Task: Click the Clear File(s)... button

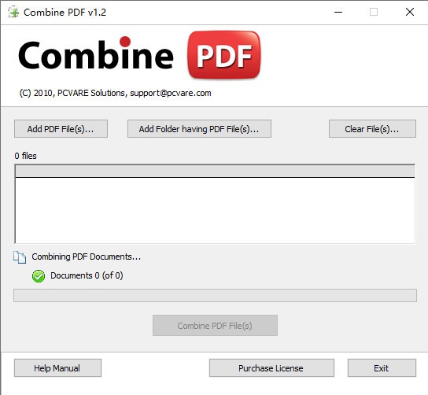Action: tap(372, 128)
